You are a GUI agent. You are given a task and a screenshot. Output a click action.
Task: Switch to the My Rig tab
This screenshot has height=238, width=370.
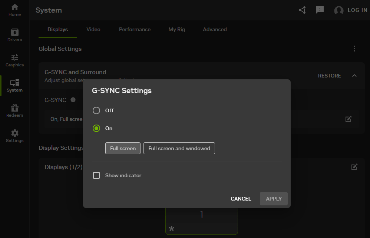tap(177, 30)
